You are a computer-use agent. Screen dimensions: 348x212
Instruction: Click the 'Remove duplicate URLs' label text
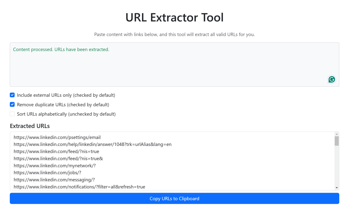tap(63, 105)
